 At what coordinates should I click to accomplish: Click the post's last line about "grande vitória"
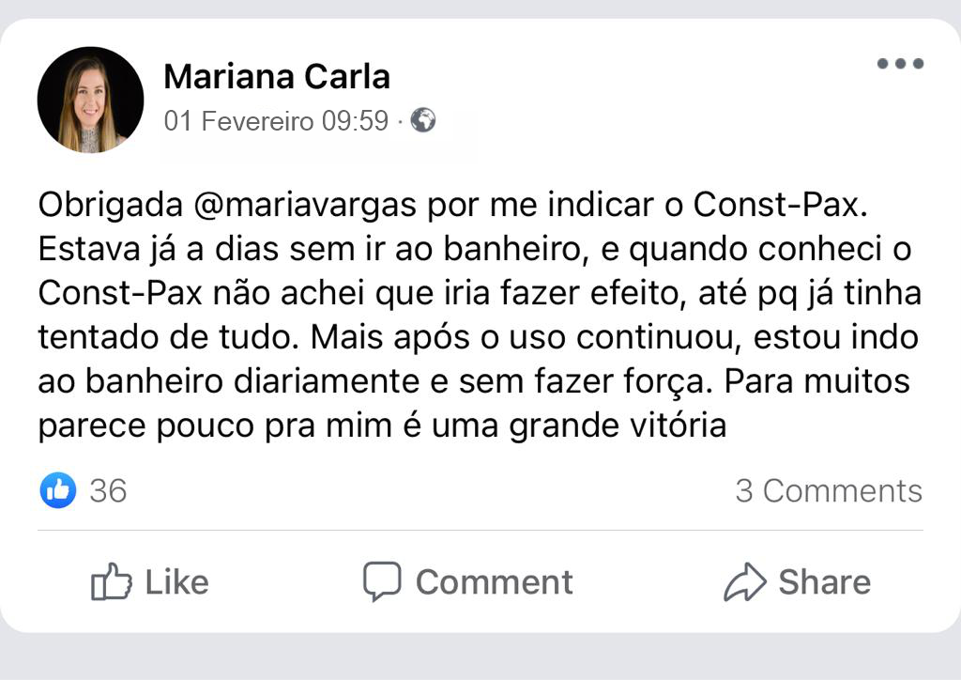(x=382, y=425)
